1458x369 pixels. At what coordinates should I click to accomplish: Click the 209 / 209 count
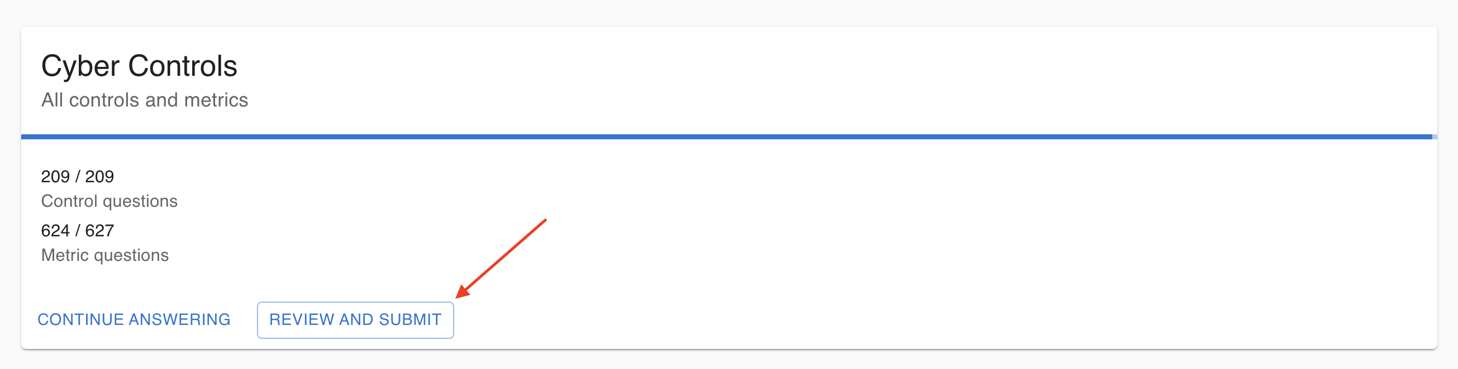pyautogui.click(x=78, y=177)
